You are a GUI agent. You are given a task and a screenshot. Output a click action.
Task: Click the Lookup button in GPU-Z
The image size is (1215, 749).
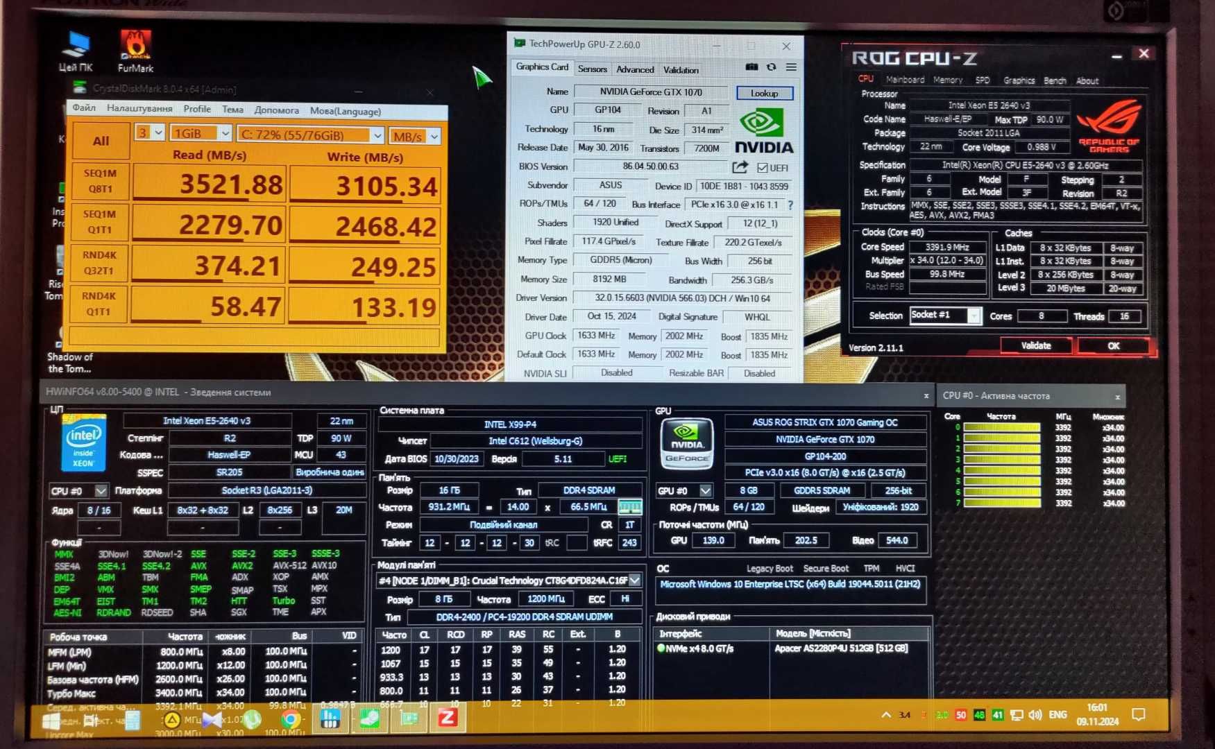coord(764,93)
